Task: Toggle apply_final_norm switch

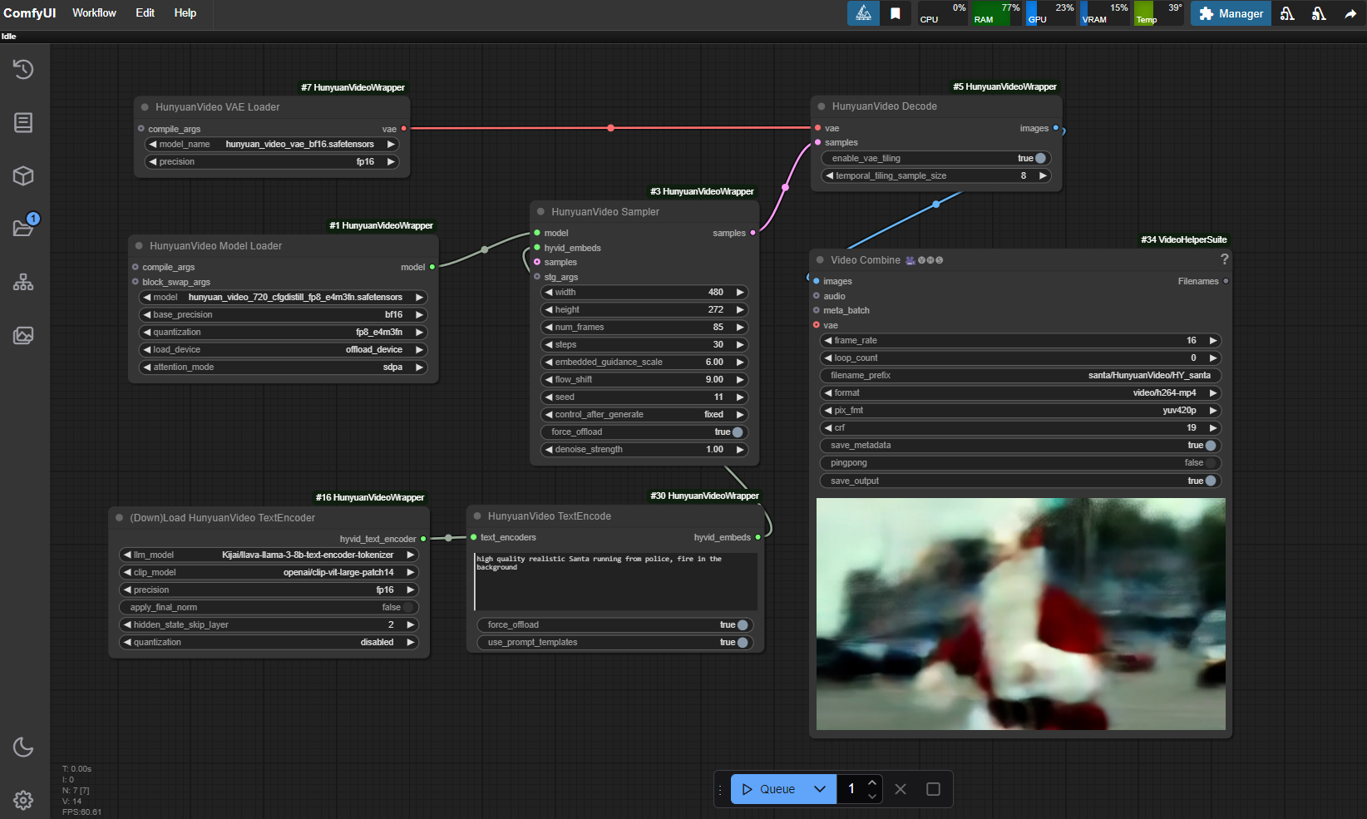Action: click(x=408, y=607)
